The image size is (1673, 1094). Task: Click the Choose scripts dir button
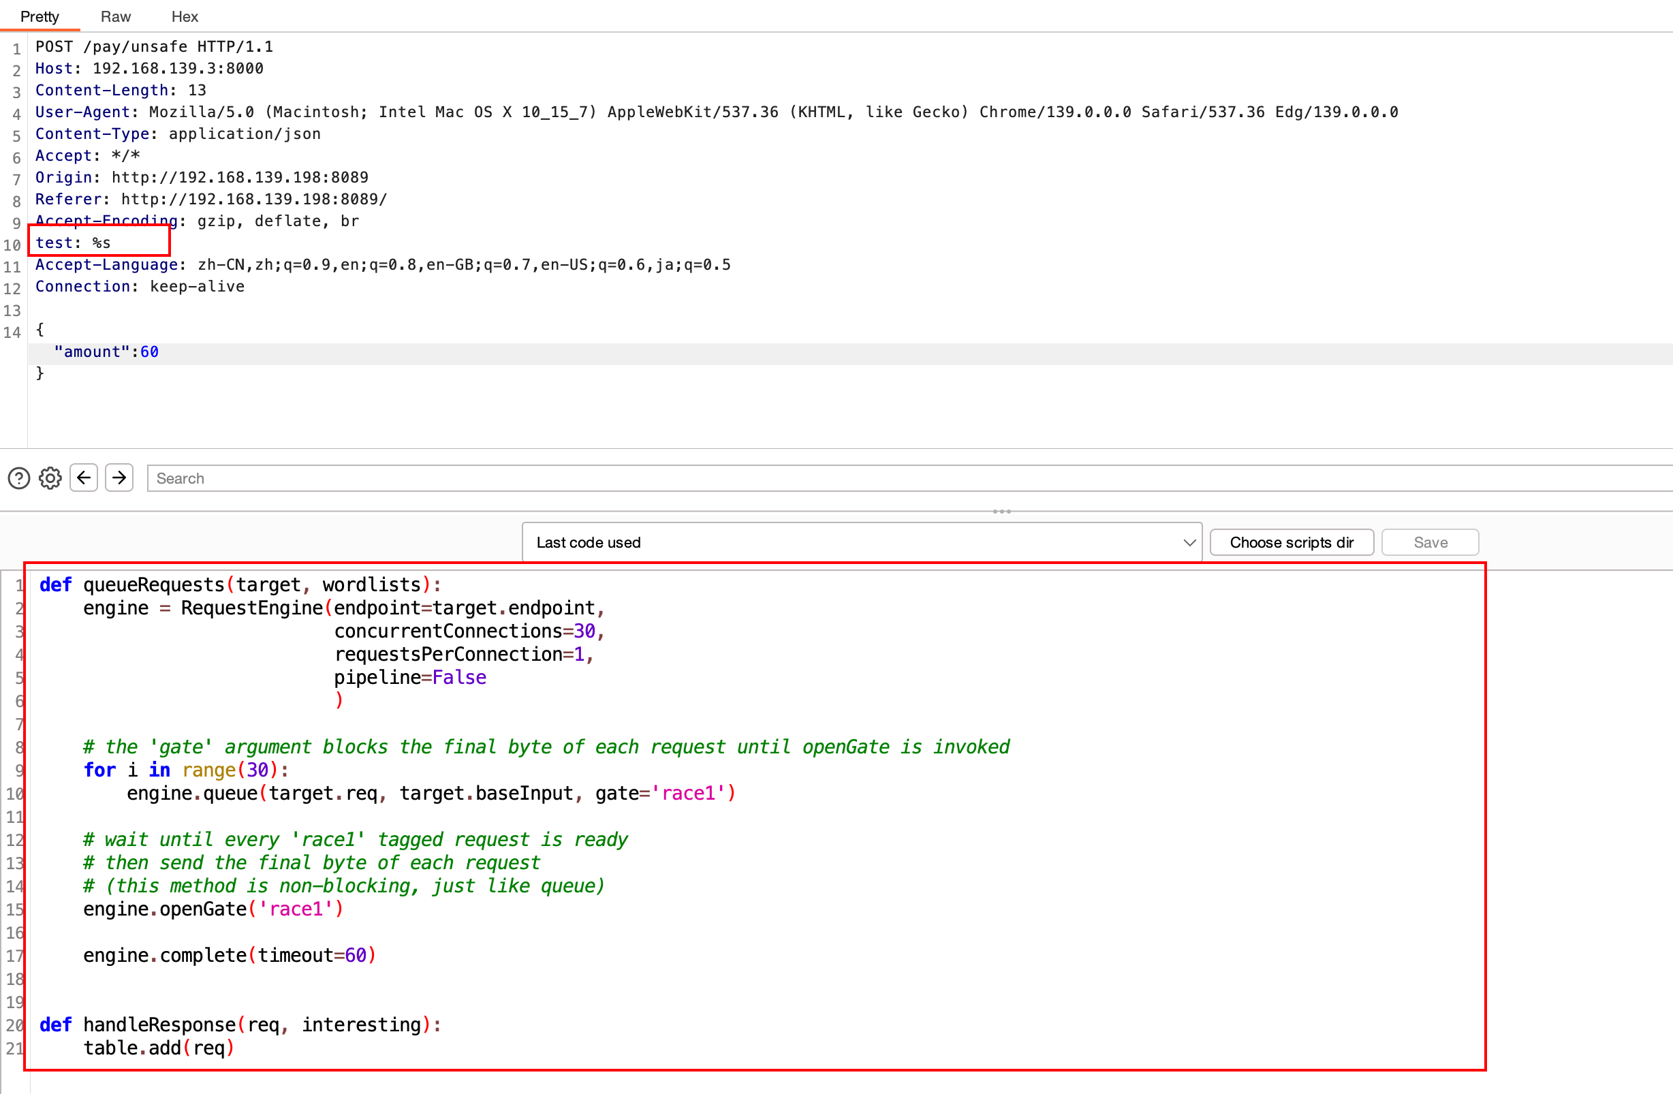pyautogui.click(x=1292, y=543)
